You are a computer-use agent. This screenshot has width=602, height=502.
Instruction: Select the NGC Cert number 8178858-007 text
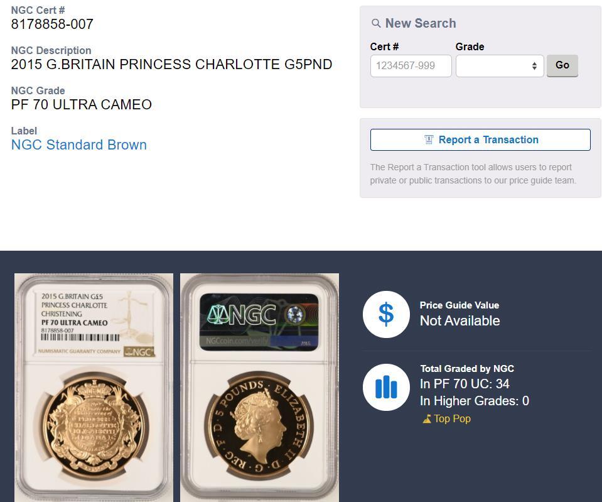[x=52, y=25]
